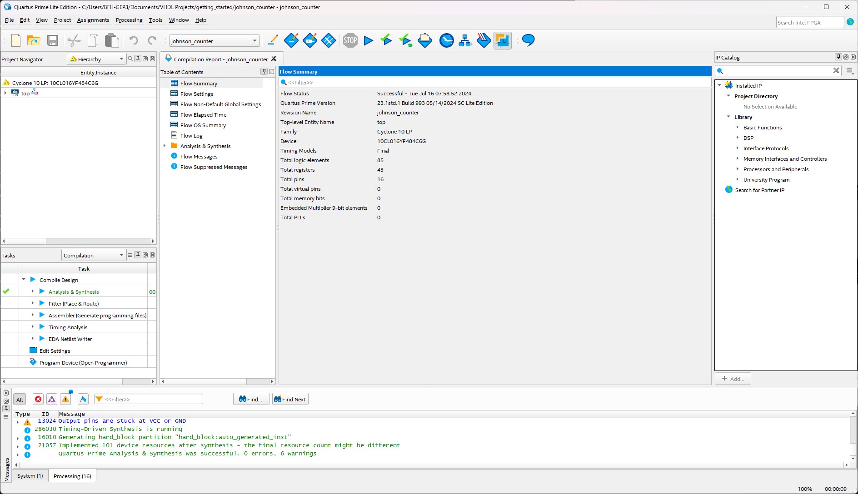Start Compilation with blue play icon
The width and height of the screenshot is (858, 494).
pyautogui.click(x=369, y=41)
